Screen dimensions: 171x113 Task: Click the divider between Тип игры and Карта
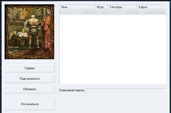pyautogui.click(x=137, y=7)
